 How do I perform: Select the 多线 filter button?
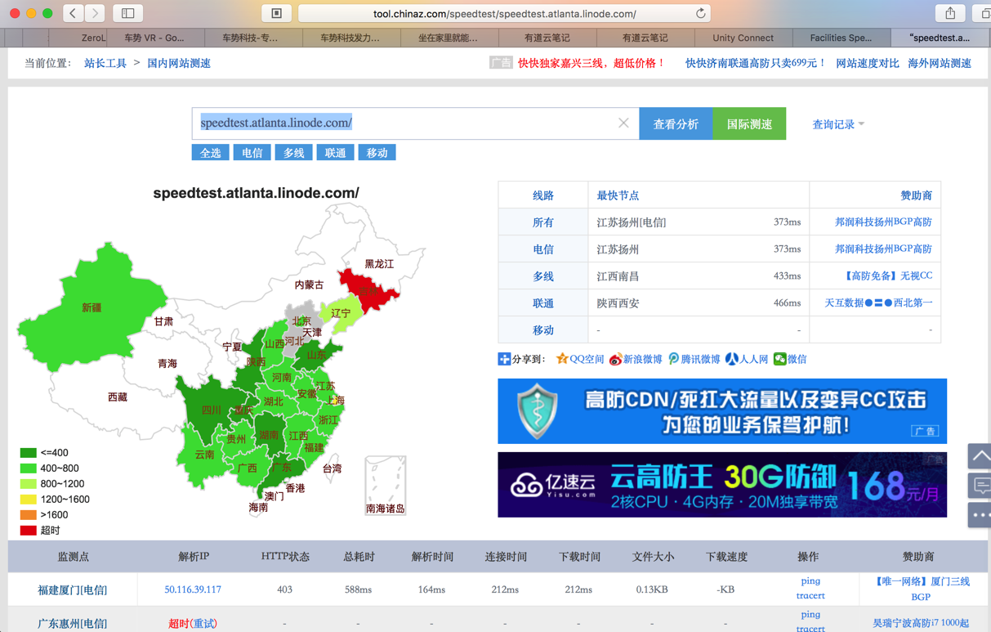point(294,153)
